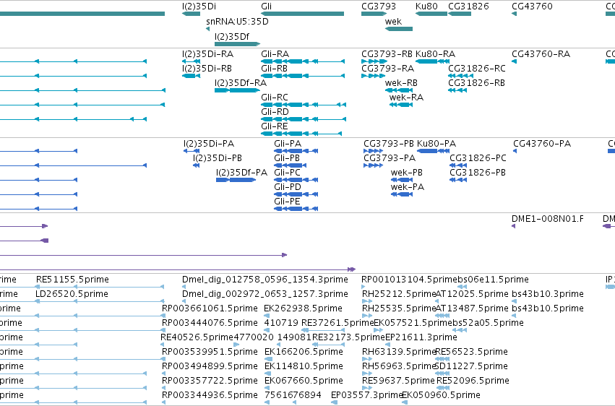Select the RP003494899.5prime EST label
The height and width of the screenshot is (406, 615).
210,366
